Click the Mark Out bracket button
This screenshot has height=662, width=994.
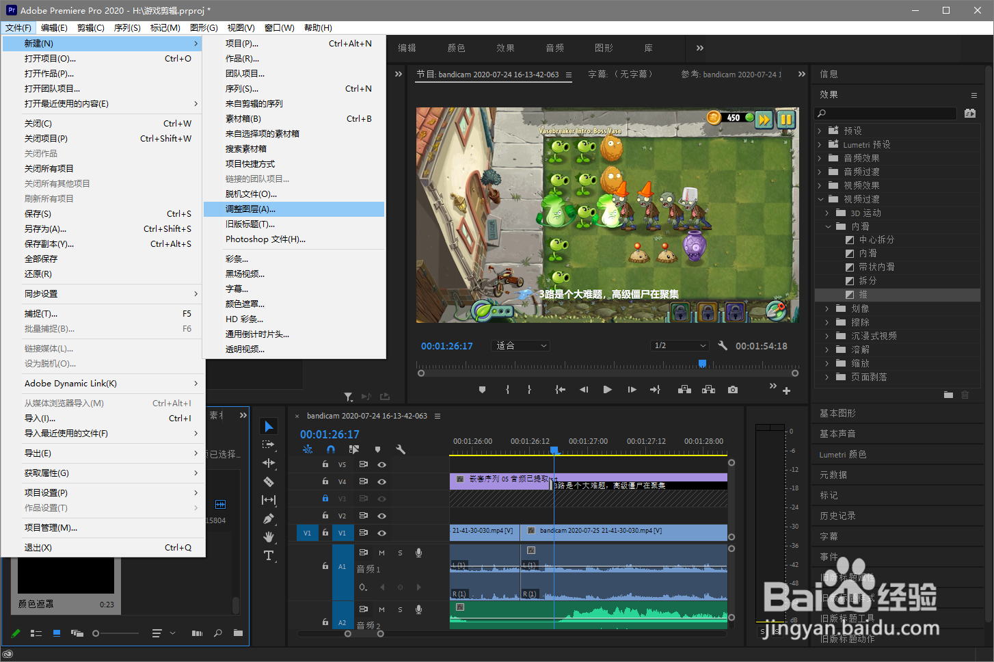[529, 390]
